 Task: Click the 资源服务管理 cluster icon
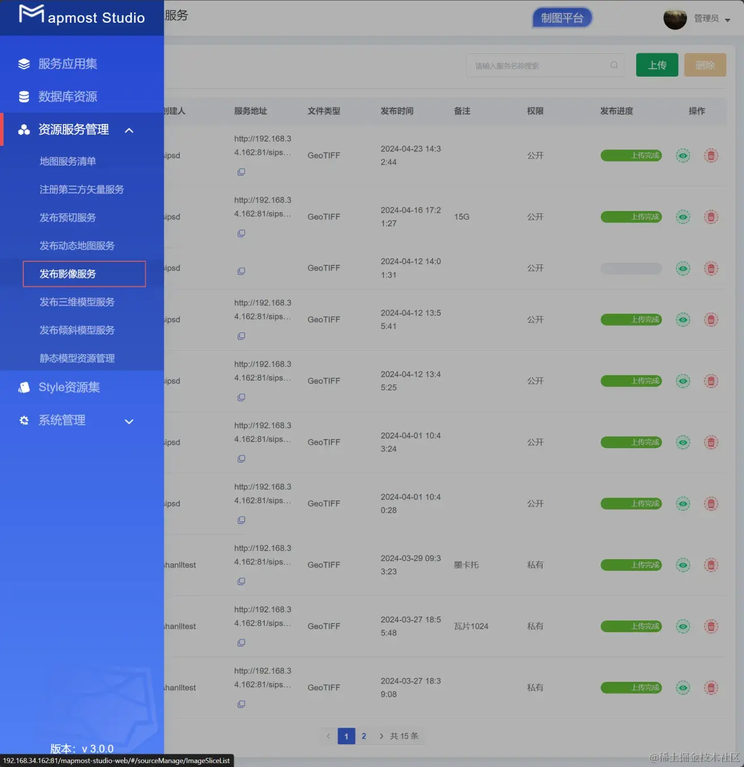(24, 130)
